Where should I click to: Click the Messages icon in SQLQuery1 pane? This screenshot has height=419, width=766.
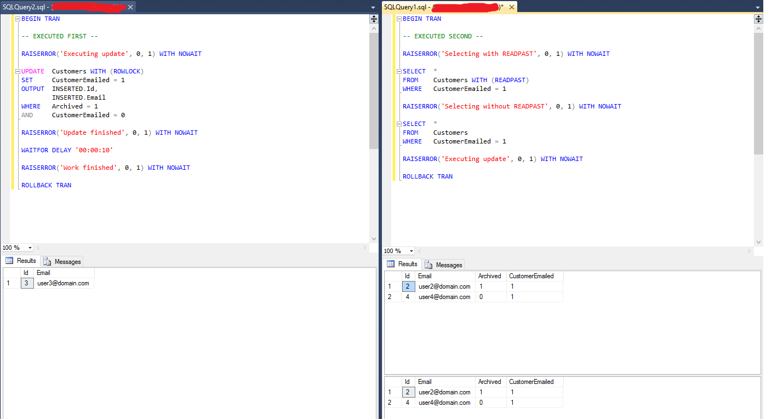428,265
